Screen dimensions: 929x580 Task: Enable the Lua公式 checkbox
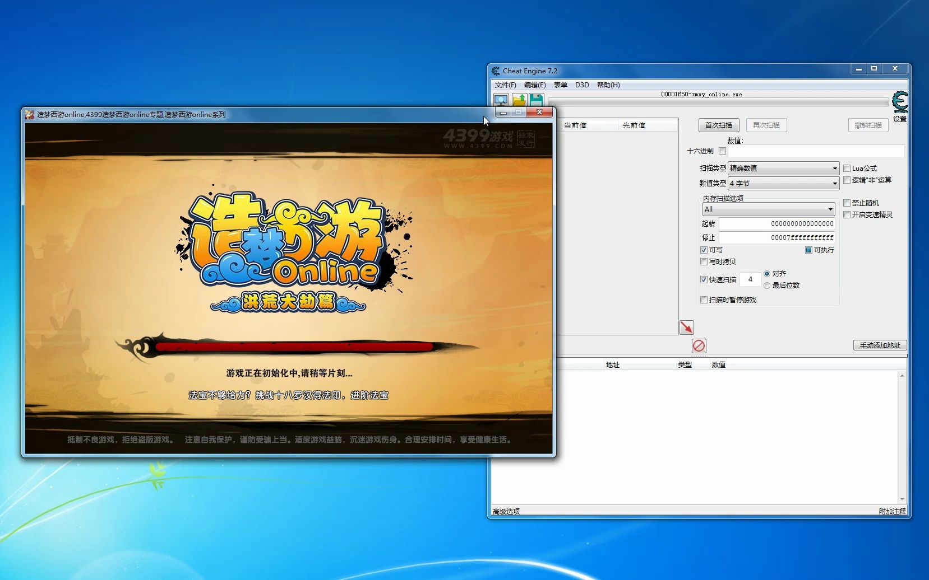click(847, 168)
